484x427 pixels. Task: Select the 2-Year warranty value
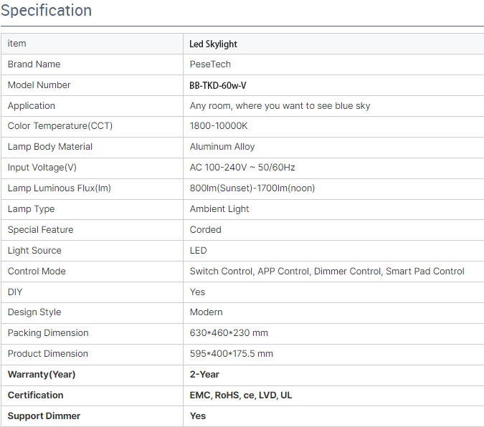coord(204,375)
